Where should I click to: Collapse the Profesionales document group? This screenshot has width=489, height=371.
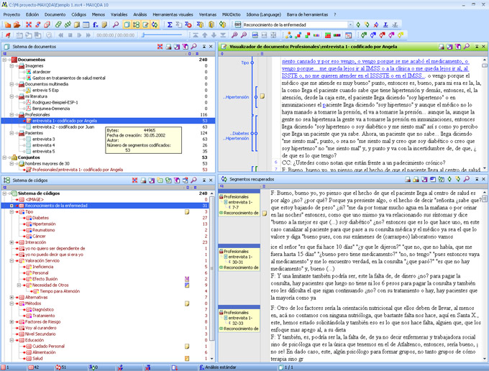click(x=12, y=115)
